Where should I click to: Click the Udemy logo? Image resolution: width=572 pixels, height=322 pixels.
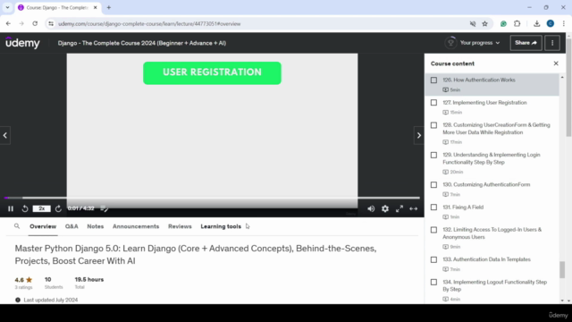point(22,43)
